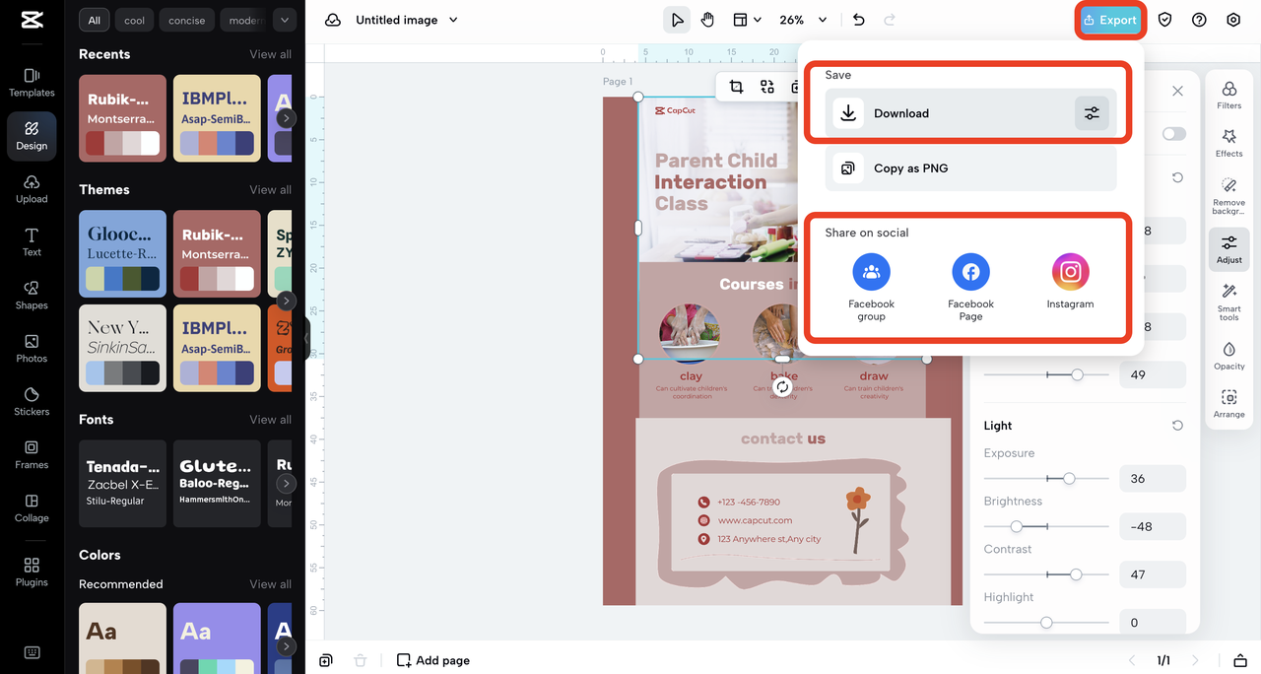This screenshot has height=674, width=1261.
Task: Click the CapCut logo
Action: point(32,21)
